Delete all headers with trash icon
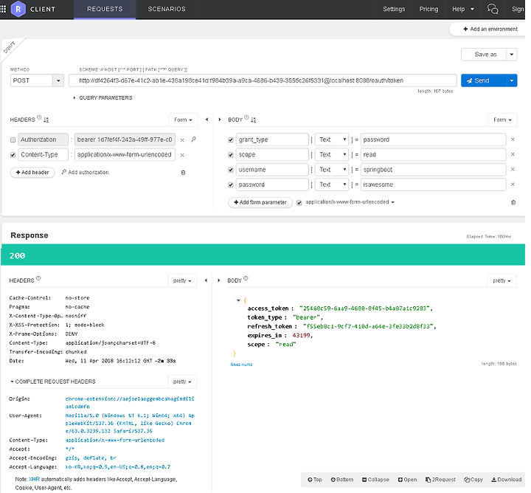This screenshot has height=493, width=531. coord(183,173)
